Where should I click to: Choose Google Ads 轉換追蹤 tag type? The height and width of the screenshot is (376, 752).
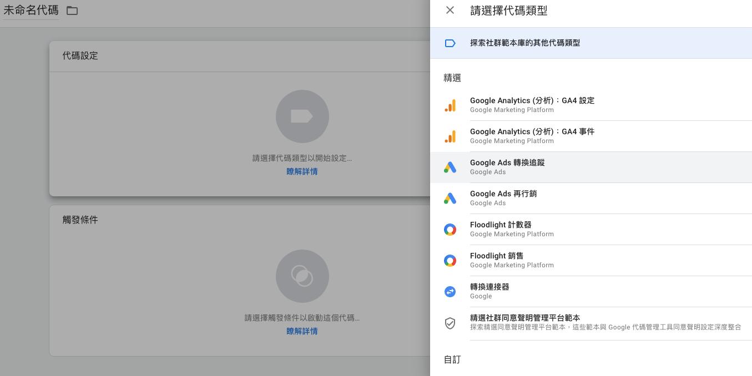click(x=591, y=167)
